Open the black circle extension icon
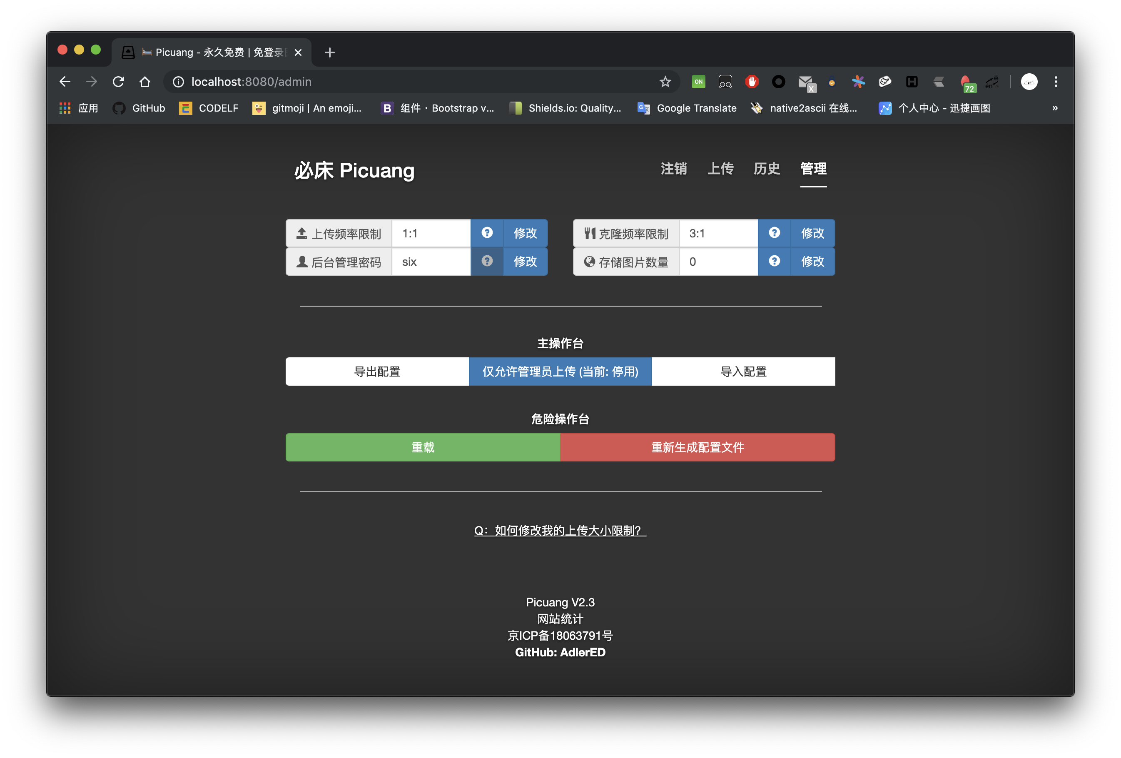Viewport: 1121px width, 758px height. pos(778,82)
